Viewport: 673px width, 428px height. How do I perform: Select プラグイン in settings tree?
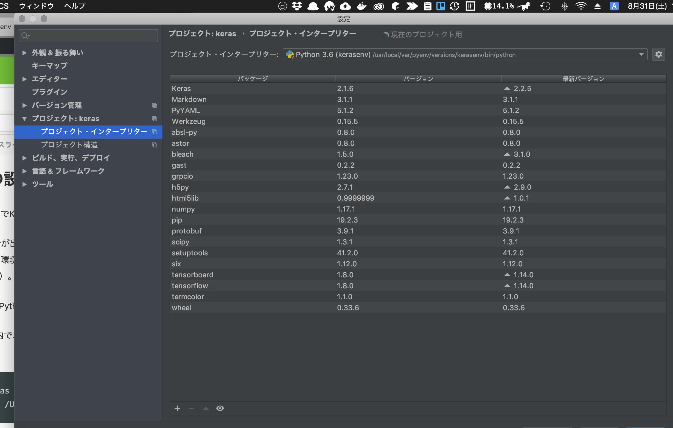tap(49, 92)
